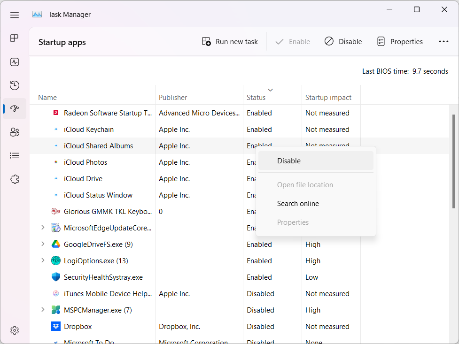Click the 'iCloud Photos' name text
This screenshot has width=459, height=344.
86,162
